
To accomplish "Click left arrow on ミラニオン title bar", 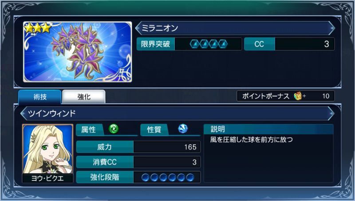I will pyautogui.click(x=138, y=28).
